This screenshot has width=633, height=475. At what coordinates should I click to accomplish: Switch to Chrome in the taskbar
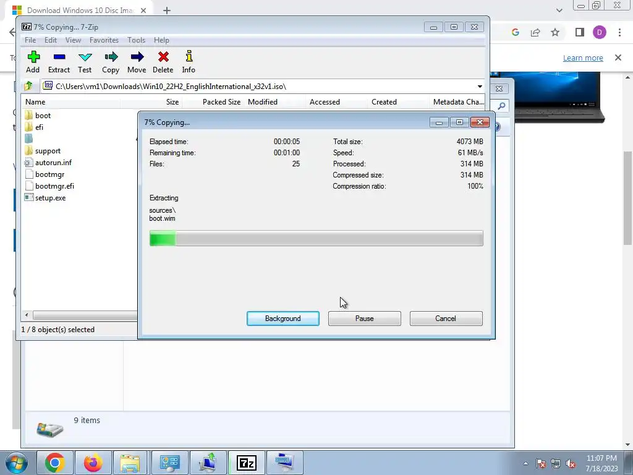[55, 463]
